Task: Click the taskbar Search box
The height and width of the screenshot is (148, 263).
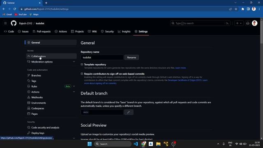Action: point(113,144)
